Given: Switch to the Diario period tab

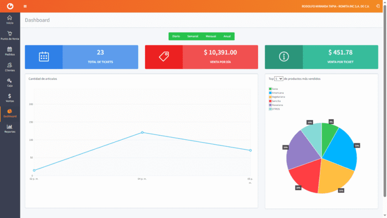Looking at the screenshot, I should coord(176,36).
